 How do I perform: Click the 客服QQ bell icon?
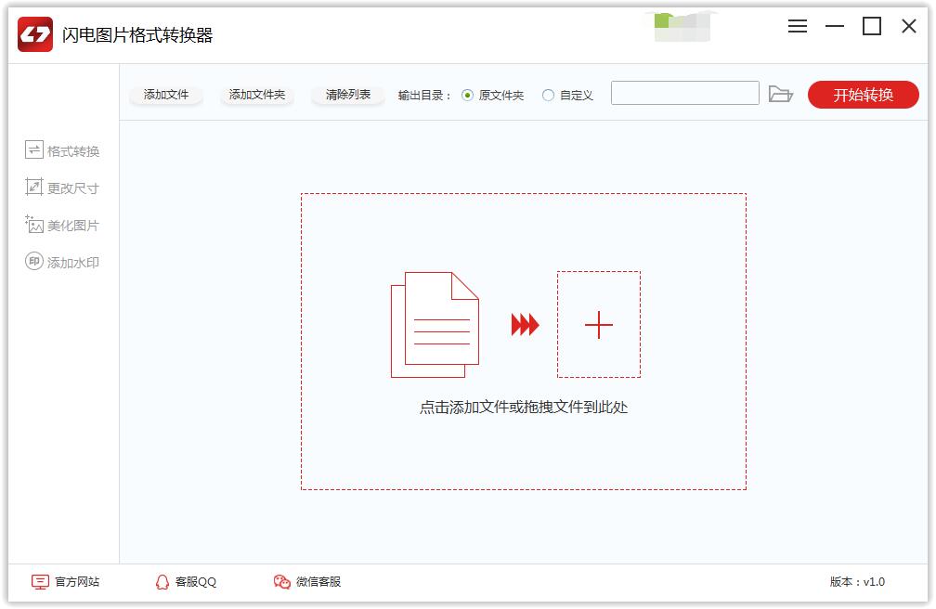pos(162,581)
